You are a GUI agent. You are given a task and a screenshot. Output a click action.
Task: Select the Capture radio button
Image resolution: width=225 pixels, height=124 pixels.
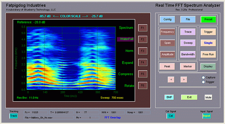pyautogui.click(x=203, y=78)
